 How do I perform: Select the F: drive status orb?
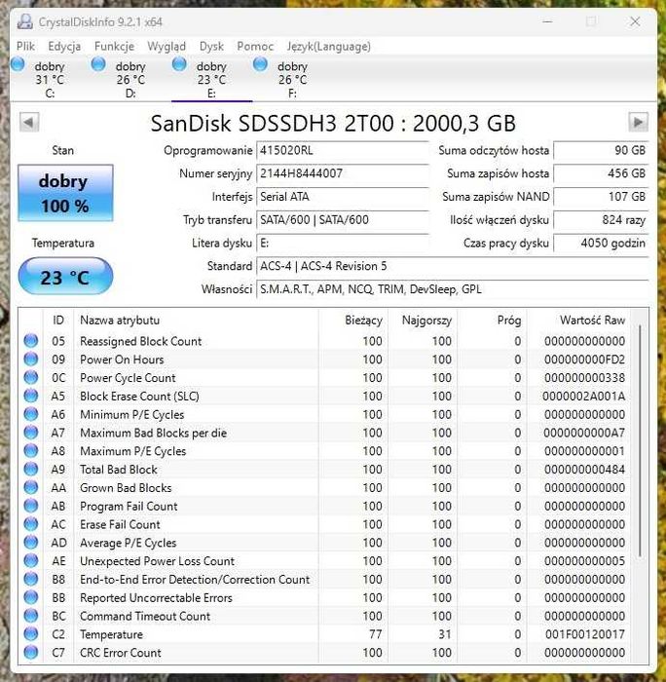point(260,64)
